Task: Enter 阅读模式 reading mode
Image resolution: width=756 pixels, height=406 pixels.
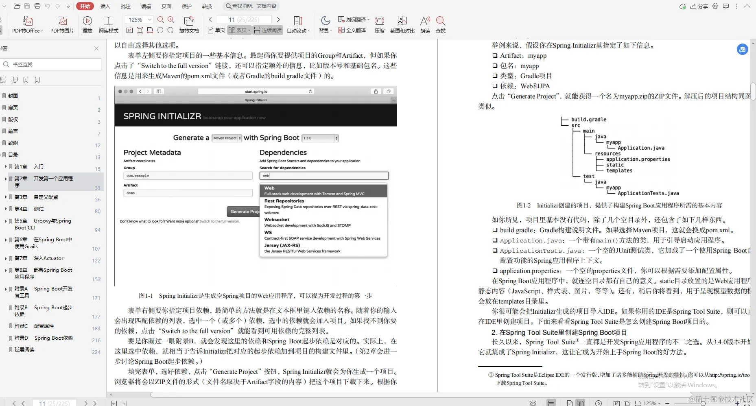Action: (108, 24)
